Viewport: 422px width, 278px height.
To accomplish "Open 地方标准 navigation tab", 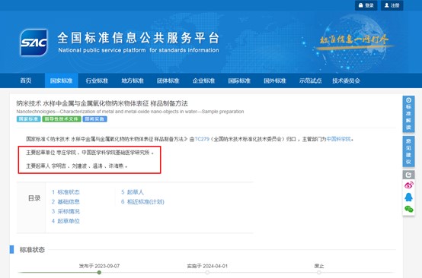I will tap(133, 81).
